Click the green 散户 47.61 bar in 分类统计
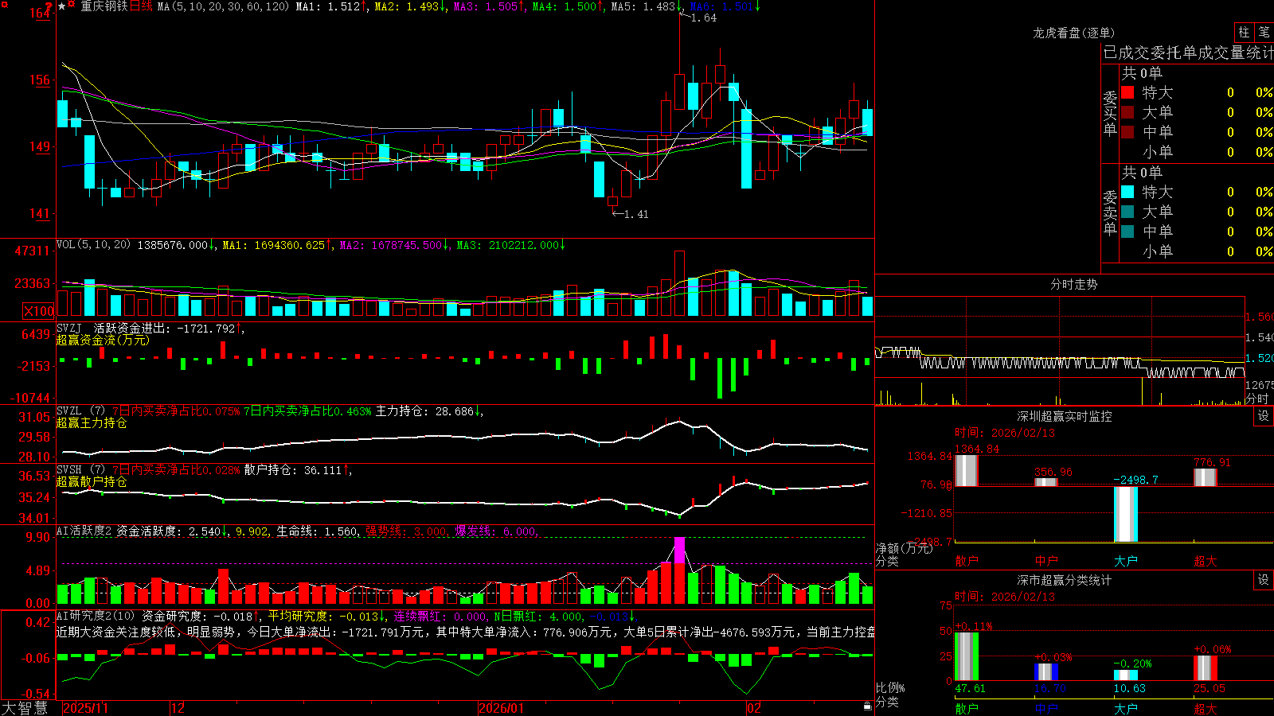Screen dimensions: 1274x716 point(967,656)
